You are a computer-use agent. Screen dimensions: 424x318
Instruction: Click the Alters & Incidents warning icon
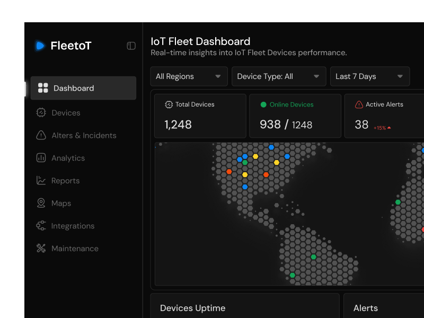[x=41, y=135]
